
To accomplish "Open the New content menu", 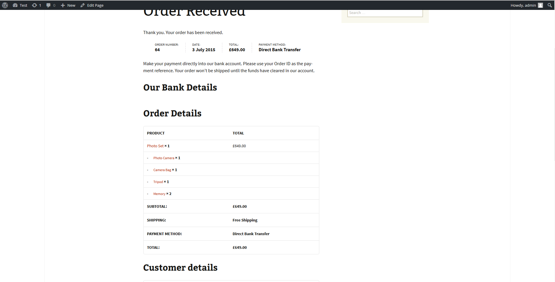I will pos(68,5).
